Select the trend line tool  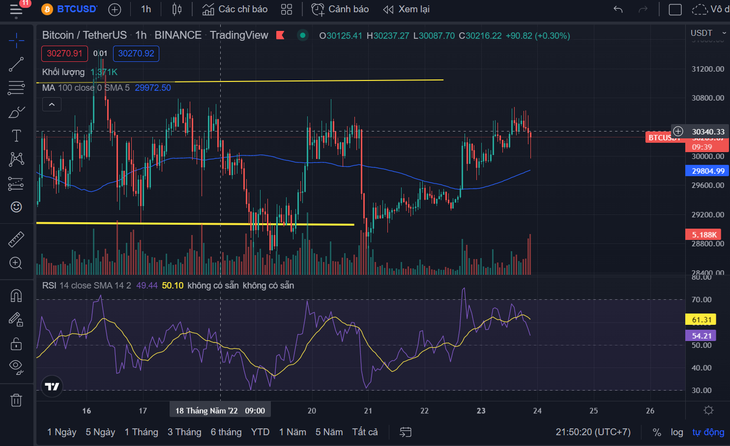tap(16, 64)
